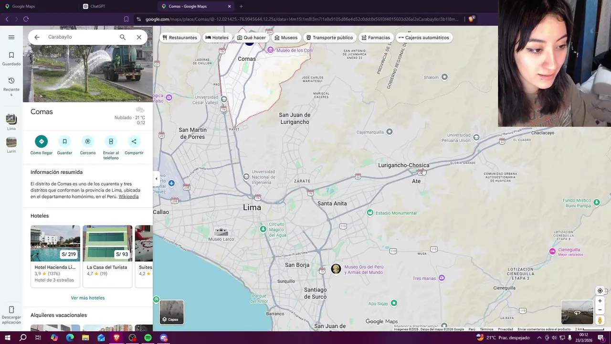Open the Capas layers button
611x344 pixels.
(171, 312)
